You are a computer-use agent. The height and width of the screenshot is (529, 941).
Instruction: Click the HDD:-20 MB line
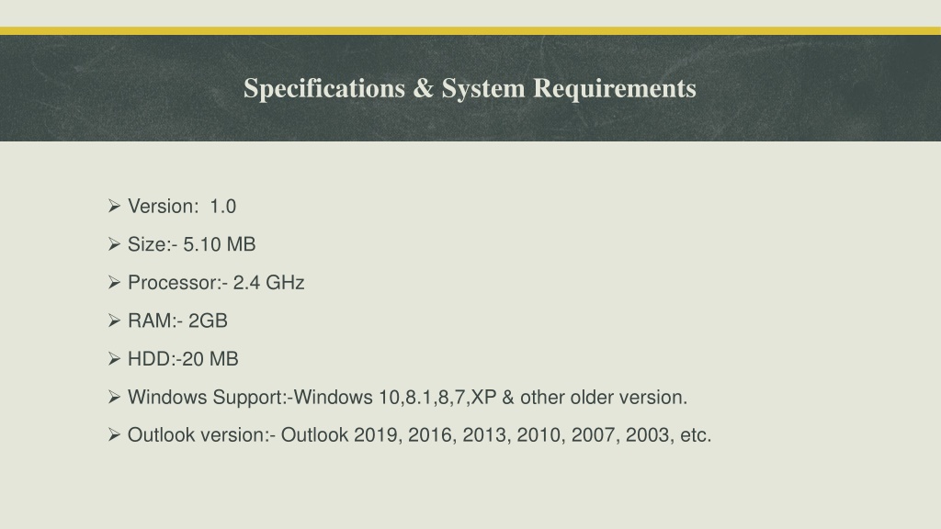[183, 359]
